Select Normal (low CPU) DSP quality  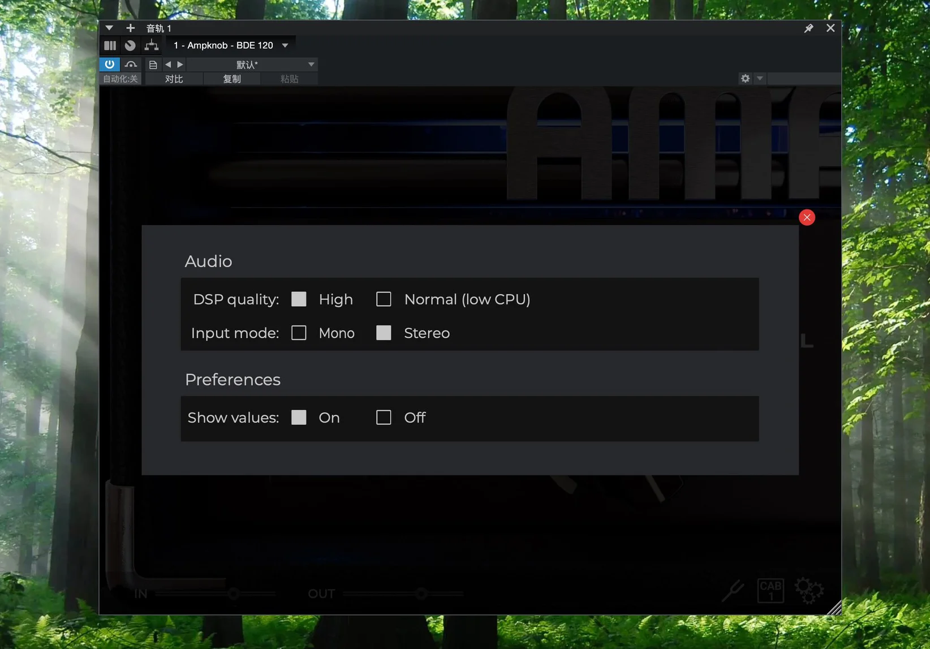[384, 299]
